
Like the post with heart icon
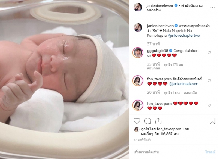point(137,121)
